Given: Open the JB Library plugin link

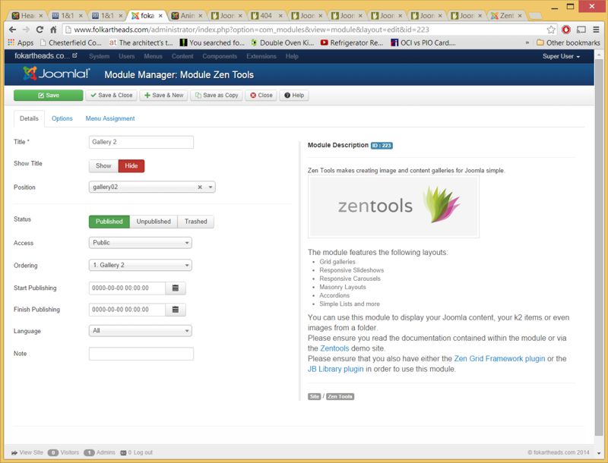Looking at the screenshot, I should click(336, 370).
